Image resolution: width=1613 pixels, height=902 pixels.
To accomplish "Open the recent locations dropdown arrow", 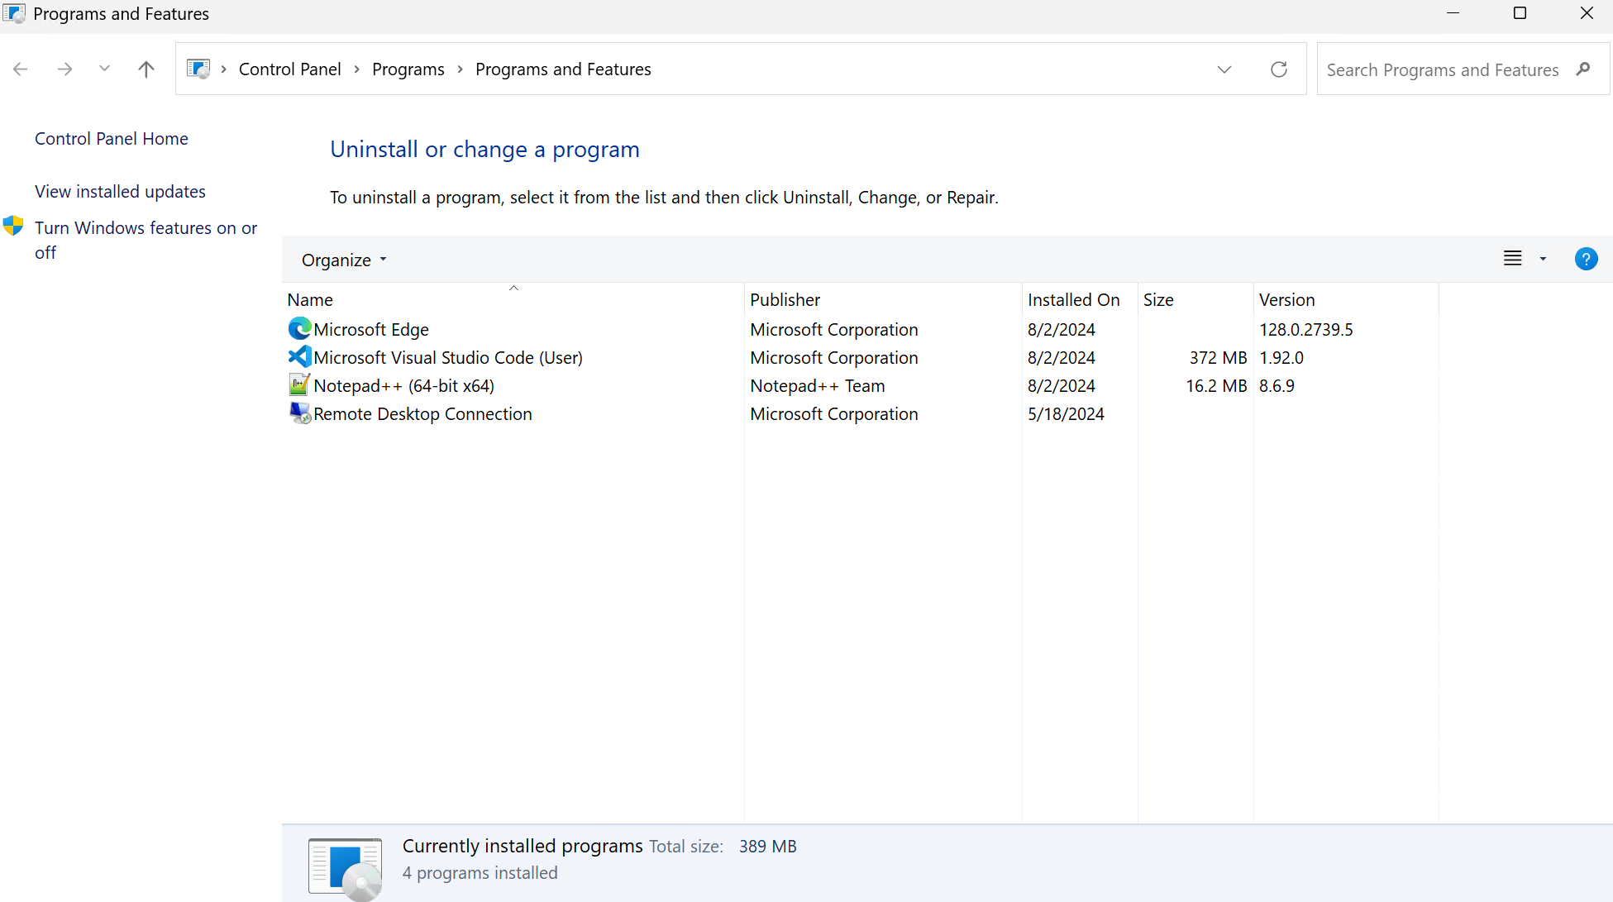I will pos(104,69).
